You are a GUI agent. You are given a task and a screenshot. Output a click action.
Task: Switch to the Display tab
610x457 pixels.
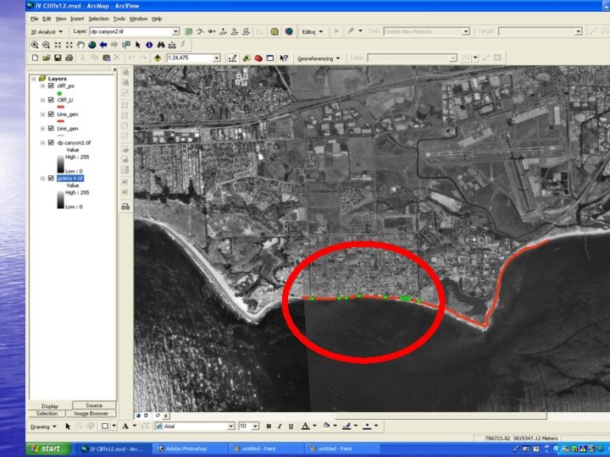[x=50, y=405]
